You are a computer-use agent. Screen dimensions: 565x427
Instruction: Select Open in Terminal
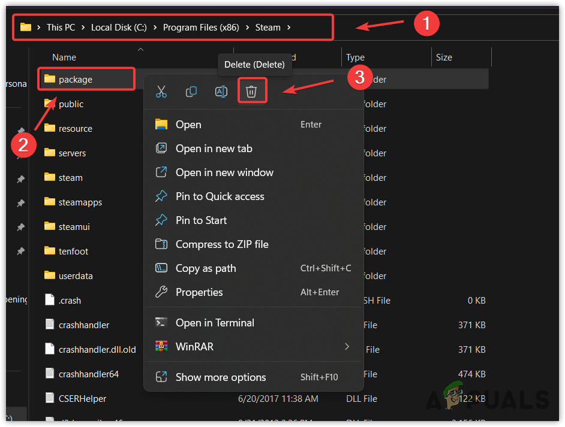tap(254, 323)
